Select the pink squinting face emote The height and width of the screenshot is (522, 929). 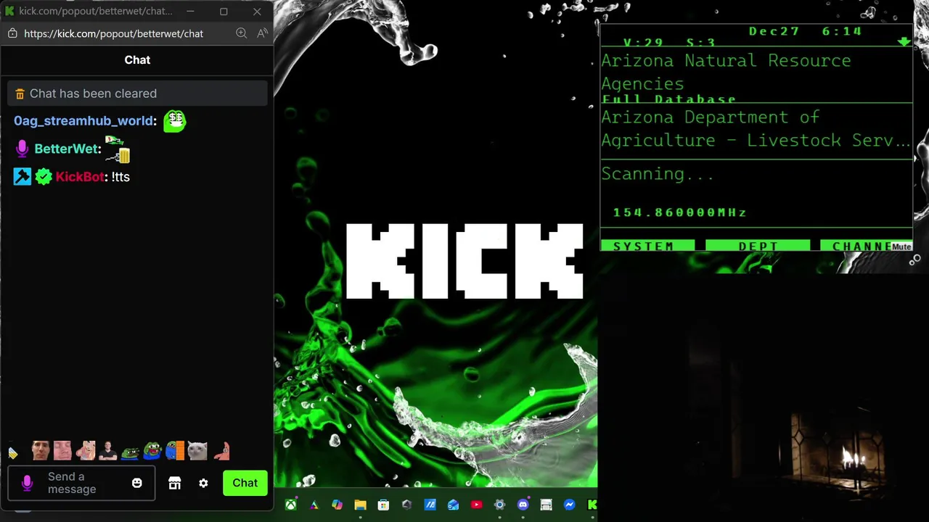62,451
